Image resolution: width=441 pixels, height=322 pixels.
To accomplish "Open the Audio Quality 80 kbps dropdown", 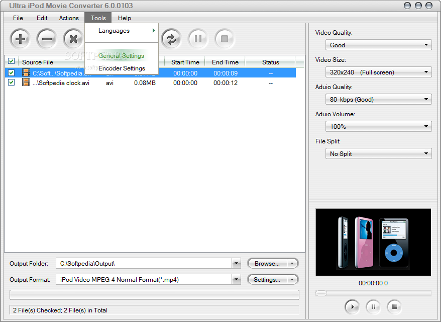I will point(379,99).
